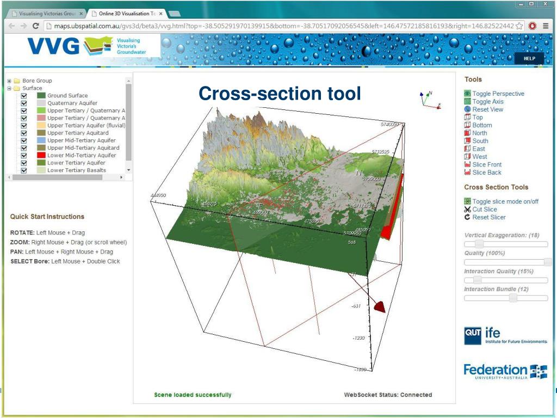Image resolution: width=557 pixels, height=418 pixels.
Task: Click layer list scroll-left arrow
Action: (9, 177)
